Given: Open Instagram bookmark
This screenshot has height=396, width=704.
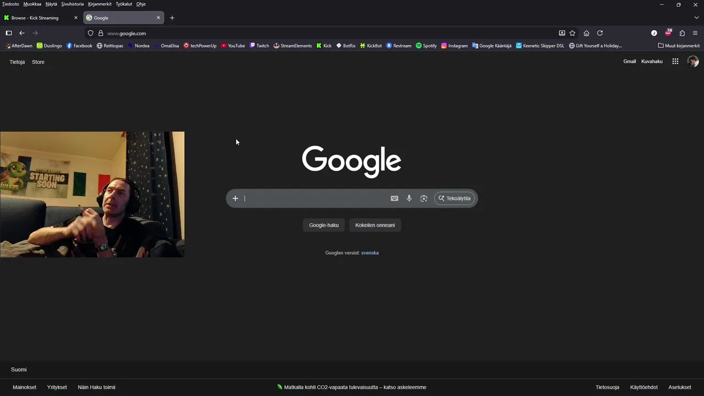Looking at the screenshot, I should tap(454, 46).
